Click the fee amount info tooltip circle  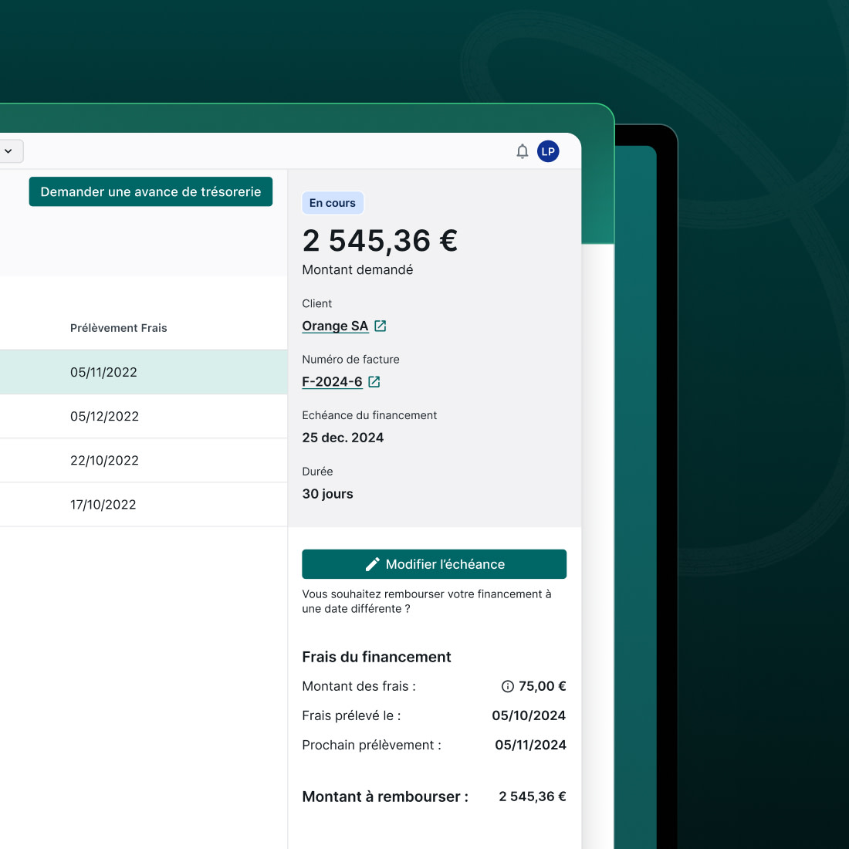coord(508,685)
